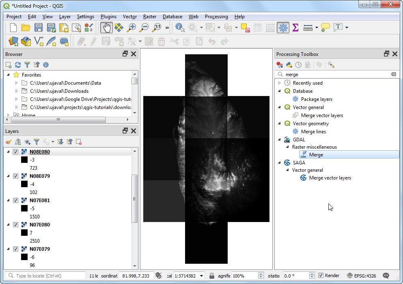The image size is (403, 284).
Task: Open the Raster menu
Action: click(149, 17)
